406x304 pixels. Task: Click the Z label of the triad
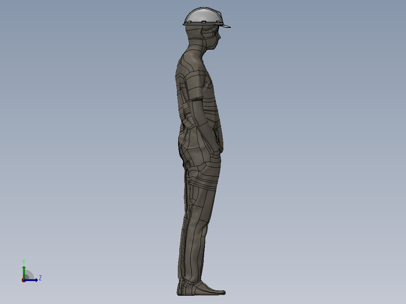coord(40,278)
